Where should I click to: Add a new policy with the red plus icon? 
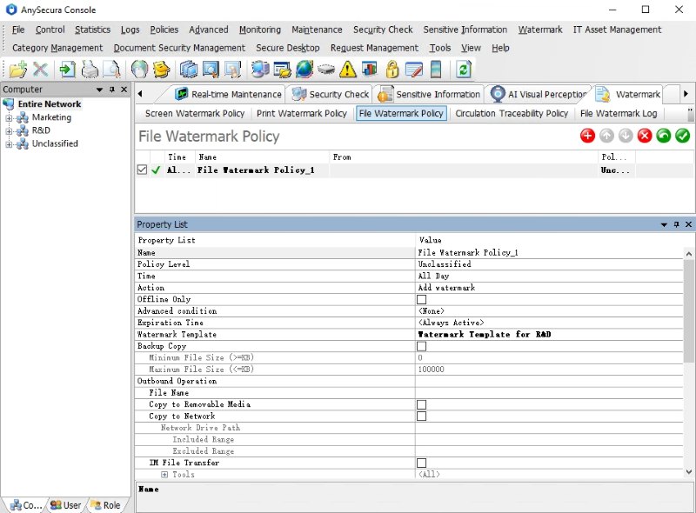point(587,136)
